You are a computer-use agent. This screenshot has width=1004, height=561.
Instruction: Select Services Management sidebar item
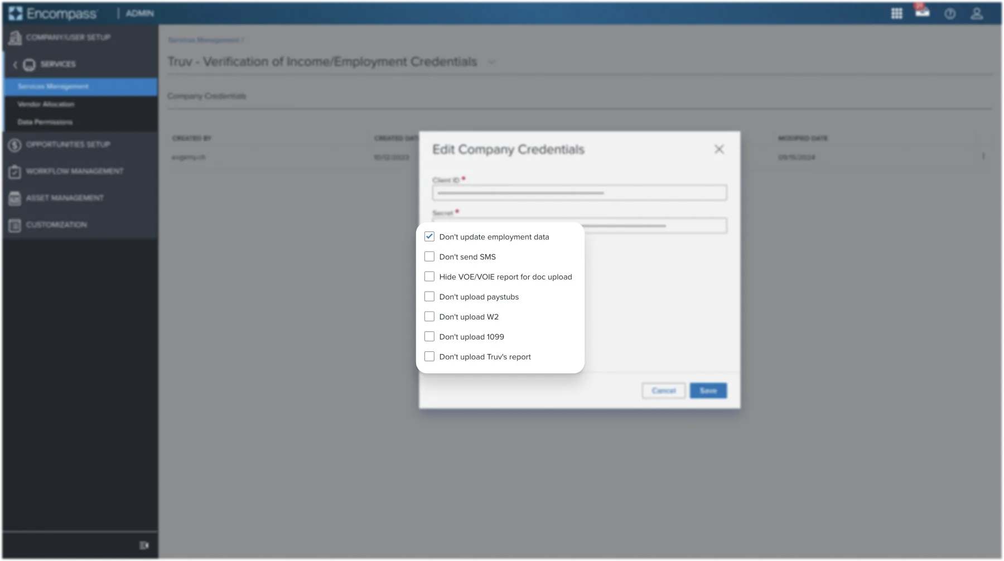pos(80,86)
